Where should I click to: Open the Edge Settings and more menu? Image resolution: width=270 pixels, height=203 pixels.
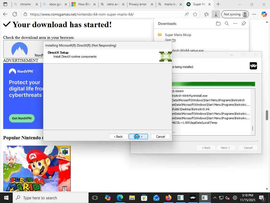click(x=254, y=14)
